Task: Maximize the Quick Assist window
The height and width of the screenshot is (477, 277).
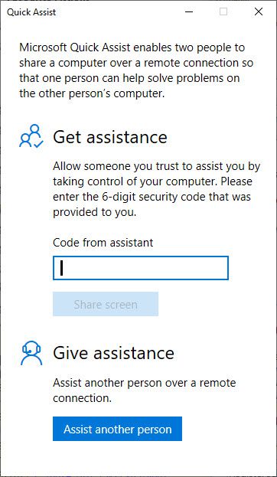Action: 223,11
